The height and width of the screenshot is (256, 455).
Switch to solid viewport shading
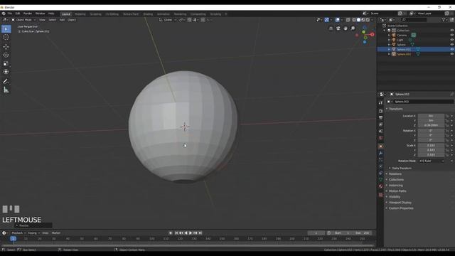[358, 20]
